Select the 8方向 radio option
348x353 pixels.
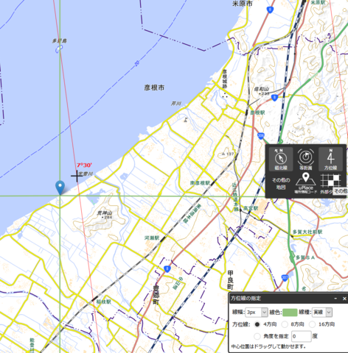click(x=285, y=324)
